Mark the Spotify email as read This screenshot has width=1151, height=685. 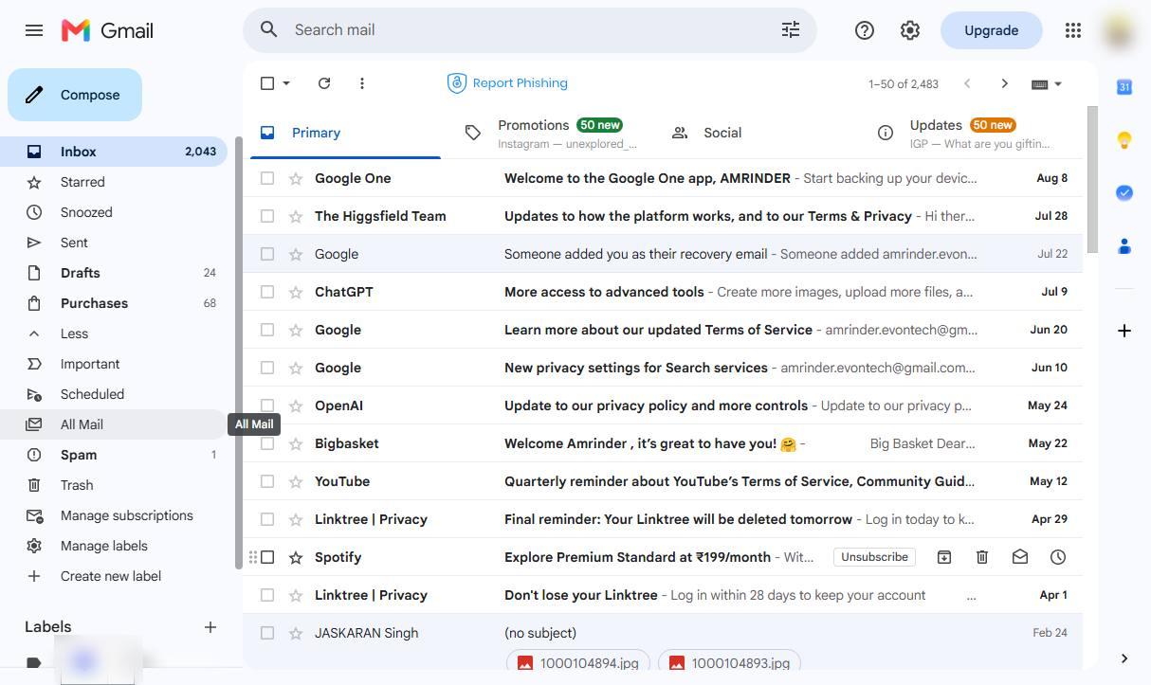(x=1020, y=557)
